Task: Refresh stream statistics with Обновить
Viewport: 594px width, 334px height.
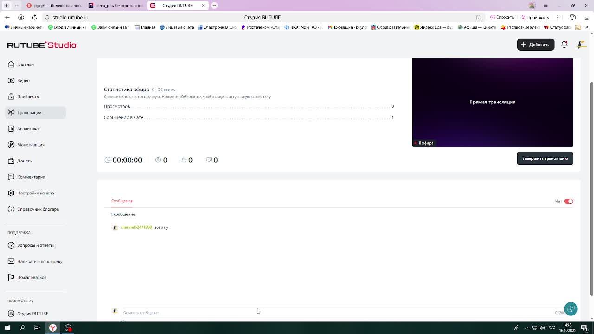Action: [x=164, y=90]
